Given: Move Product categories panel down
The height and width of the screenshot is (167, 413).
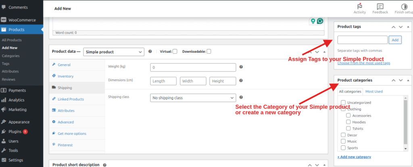Looking at the screenshot, I should click(x=400, y=80).
